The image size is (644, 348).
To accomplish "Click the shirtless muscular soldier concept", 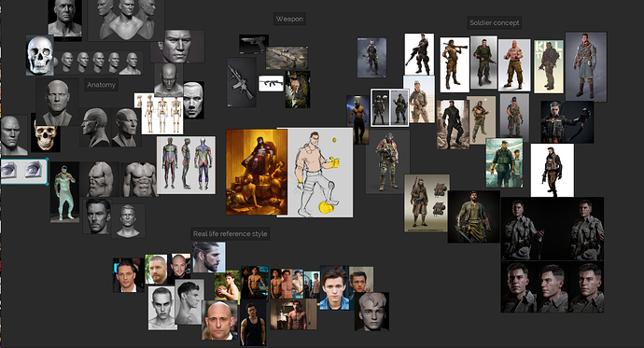I will coord(514,64).
